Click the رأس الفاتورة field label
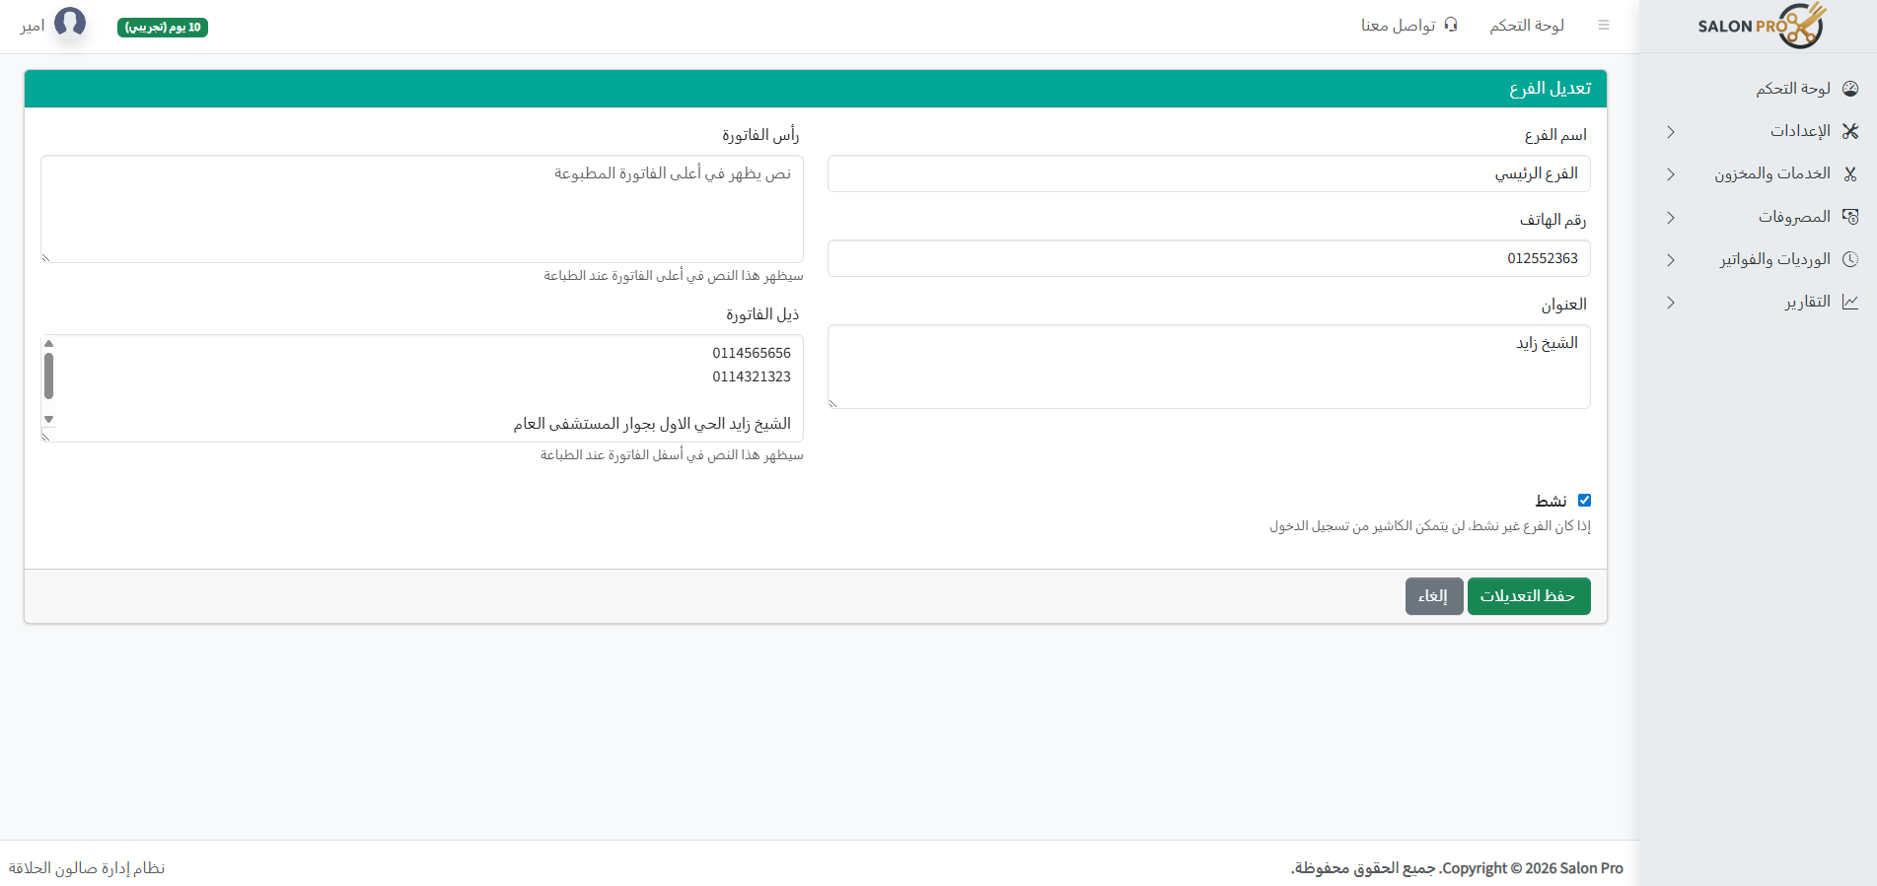This screenshot has width=1877, height=886. point(760,135)
